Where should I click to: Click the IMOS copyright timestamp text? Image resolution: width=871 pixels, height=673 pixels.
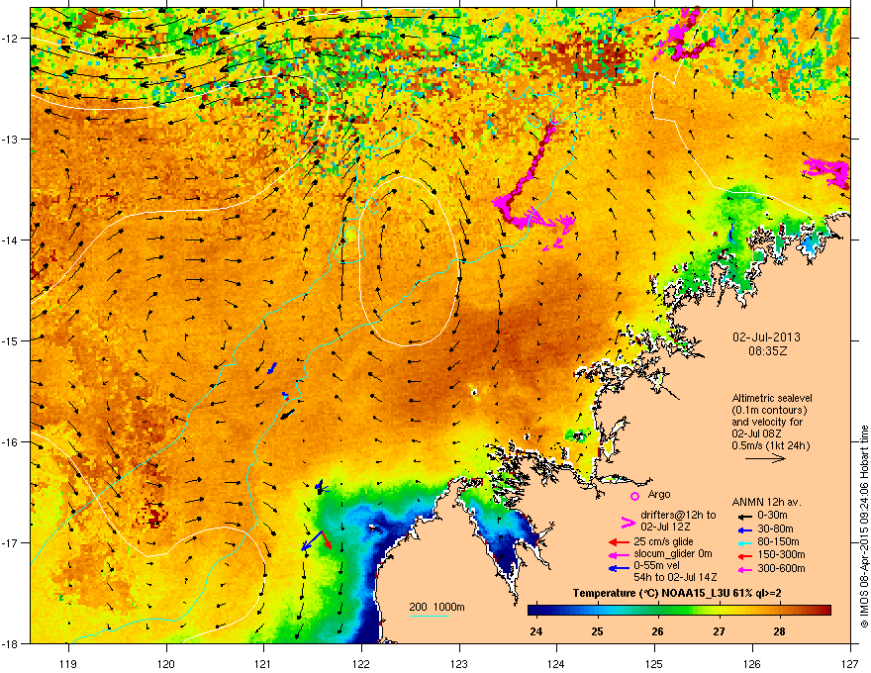pos(864,527)
